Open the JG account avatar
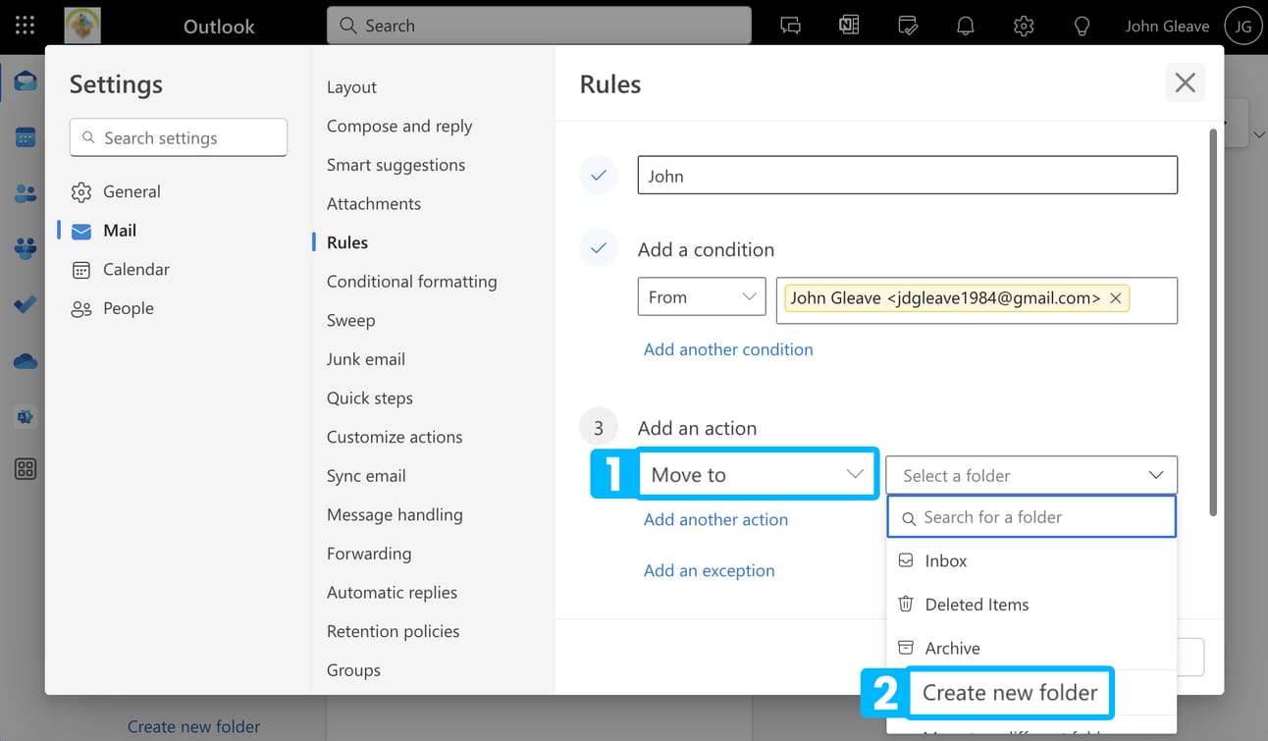 pos(1242,26)
